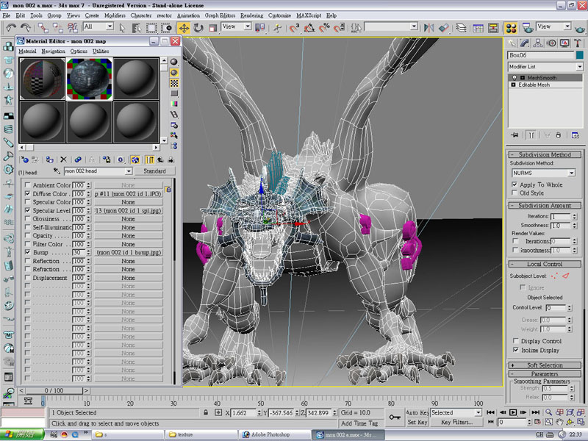Enable the Old Style Mapping checkbox
588x441 pixels.
coord(515,193)
